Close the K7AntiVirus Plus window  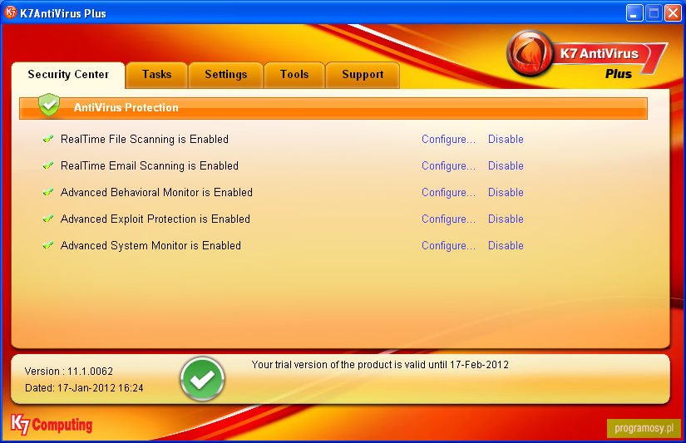(673, 13)
